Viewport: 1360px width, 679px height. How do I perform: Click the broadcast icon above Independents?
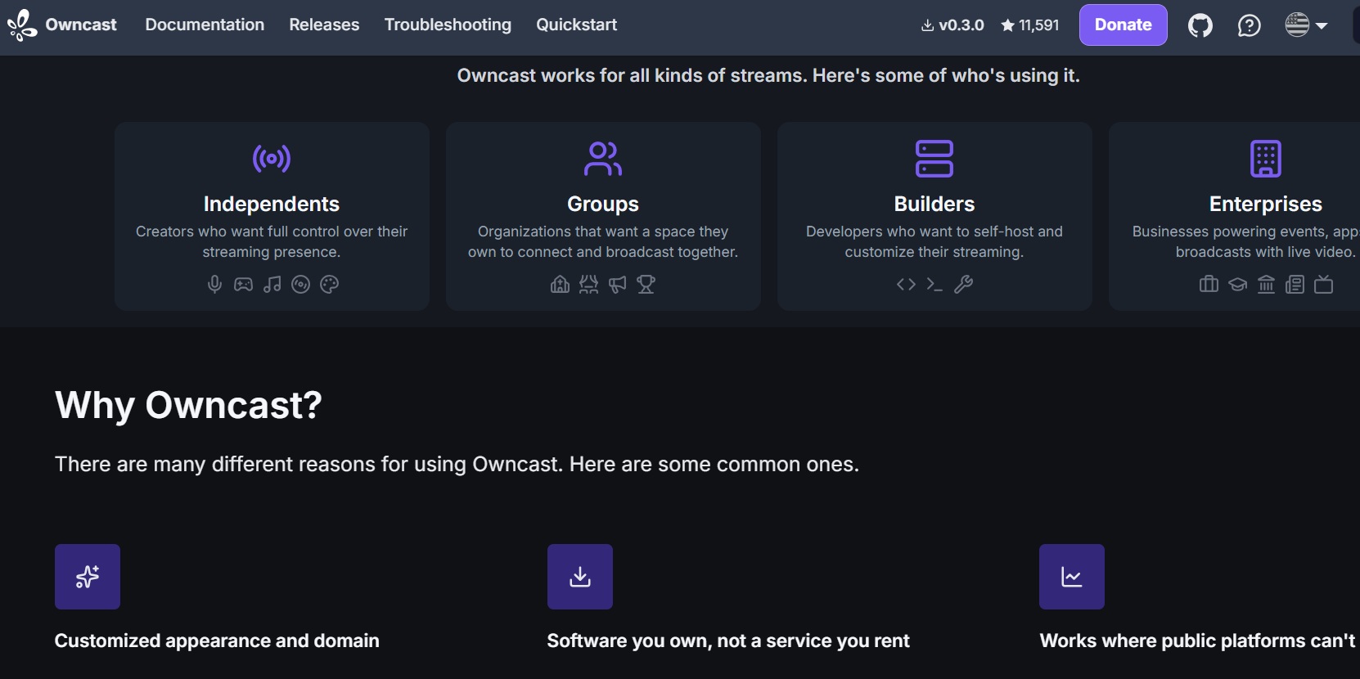(x=272, y=159)
